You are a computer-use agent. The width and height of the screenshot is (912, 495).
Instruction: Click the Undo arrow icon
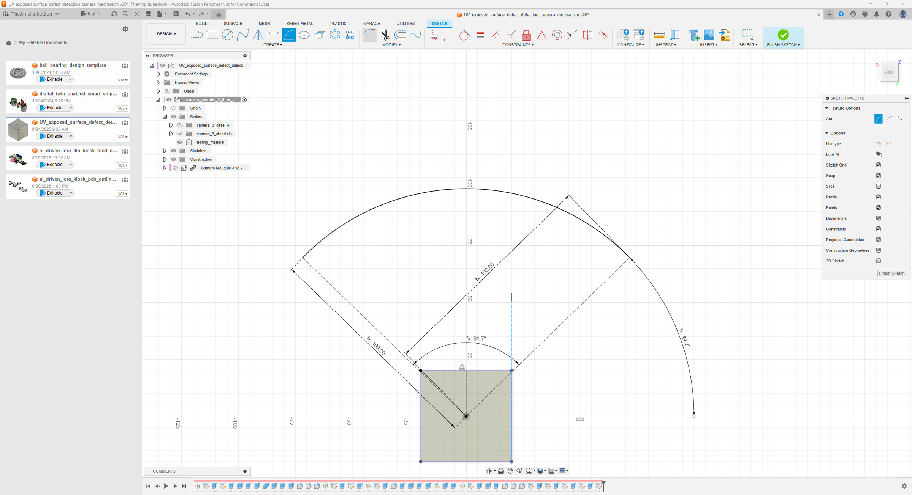pyautogui.click(x=187, y=14)
